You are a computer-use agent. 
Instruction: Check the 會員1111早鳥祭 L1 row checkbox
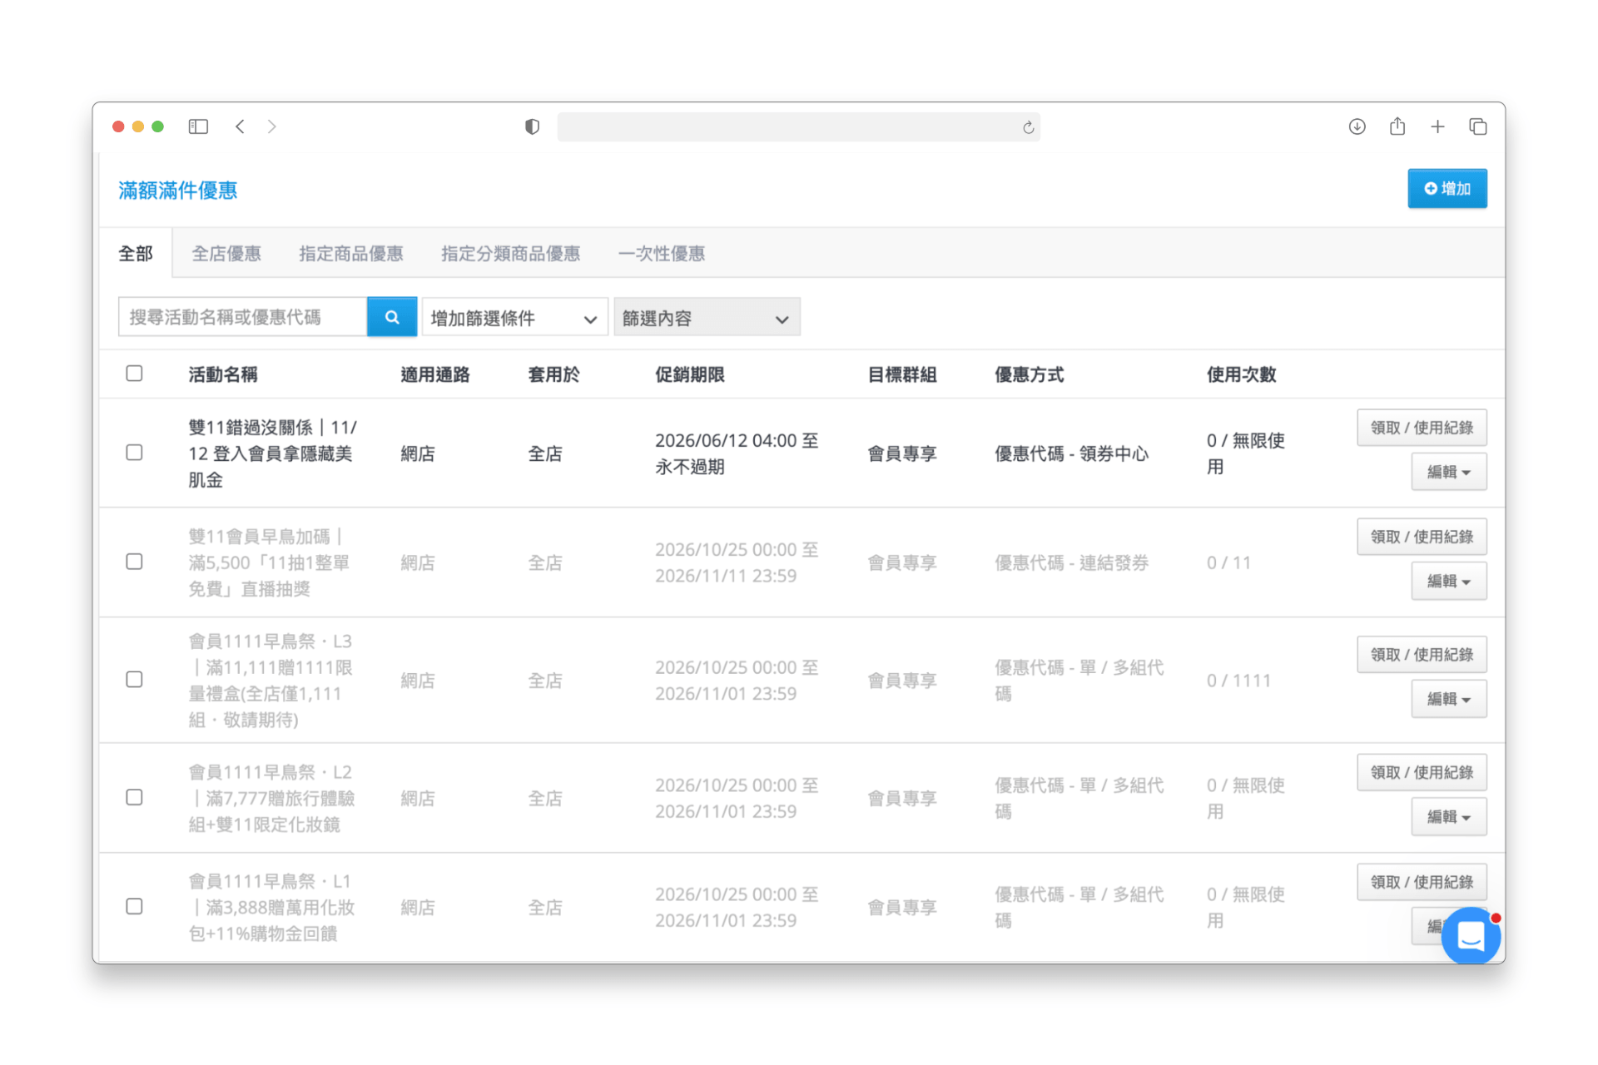pyautogui.click(x=134, y=906)
